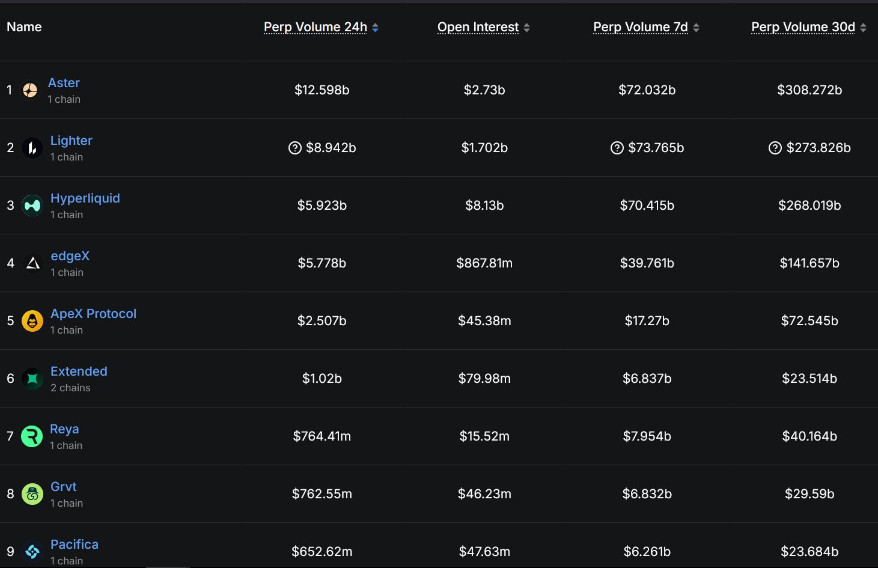The image size is (878, 568).
Task: Sort the table by Perp Volume 30d
Action: pos(803,27)
